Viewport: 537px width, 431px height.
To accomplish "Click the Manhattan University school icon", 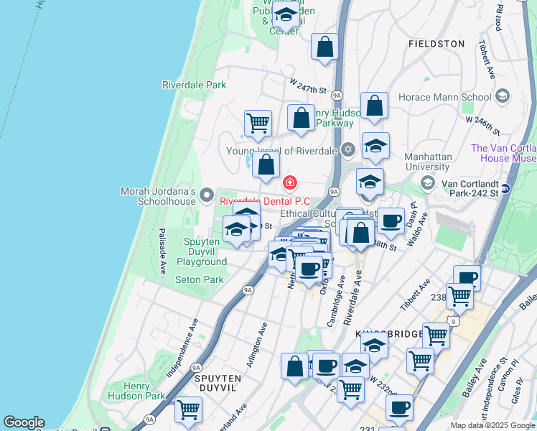I will point(427,183).
